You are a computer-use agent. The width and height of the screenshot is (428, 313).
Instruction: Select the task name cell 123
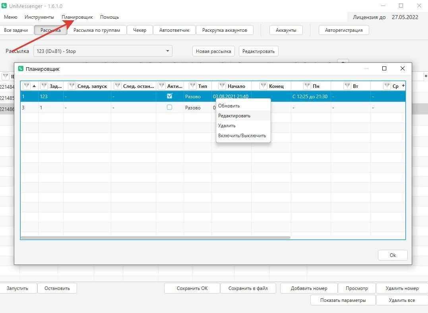coord(51,96)
